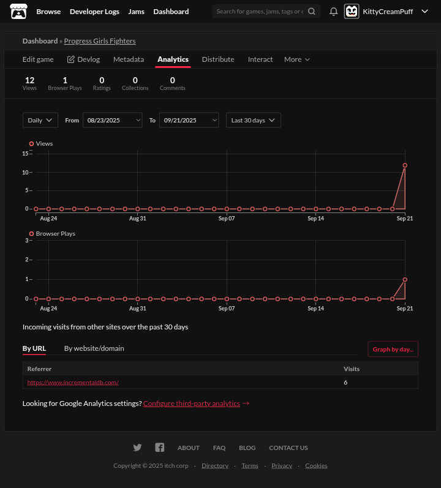Click the itch.io logo icon
This screenshot has height=488, width=441.
coord(18,11)
